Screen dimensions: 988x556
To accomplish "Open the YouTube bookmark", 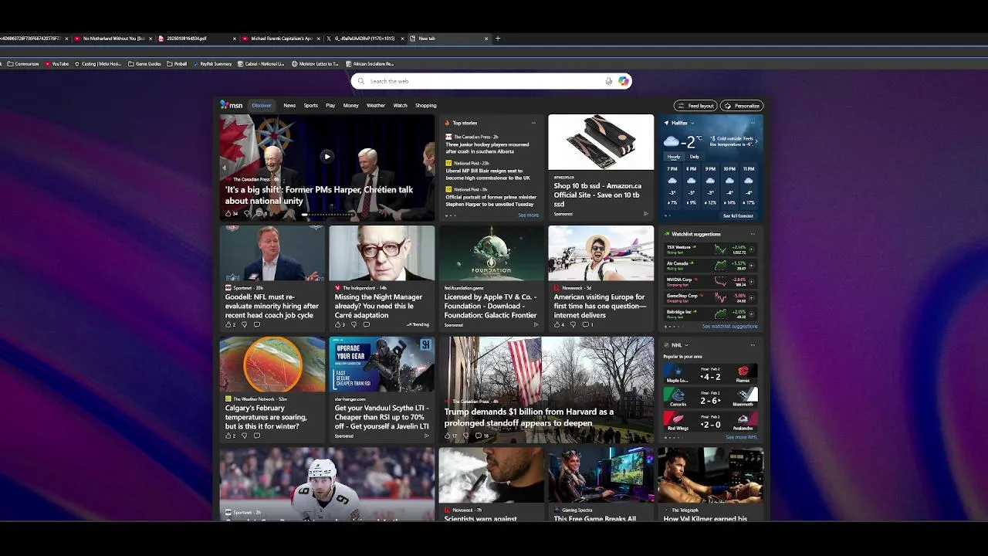I will point(57,64).
